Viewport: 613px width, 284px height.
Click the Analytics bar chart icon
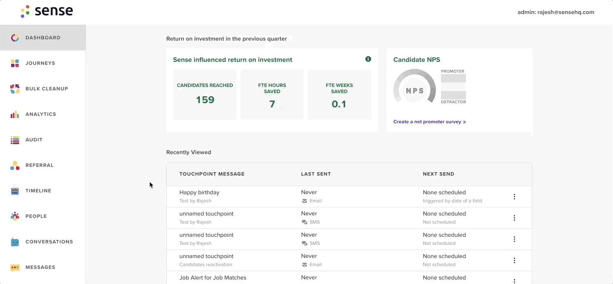[15, 114]
